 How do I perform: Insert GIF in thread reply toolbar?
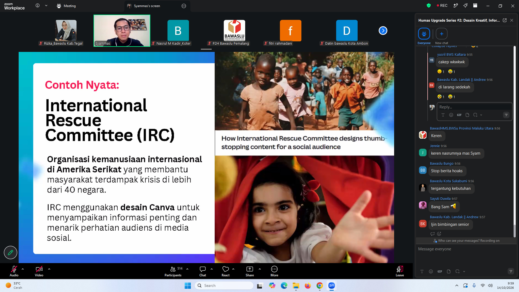pos(459,115)
